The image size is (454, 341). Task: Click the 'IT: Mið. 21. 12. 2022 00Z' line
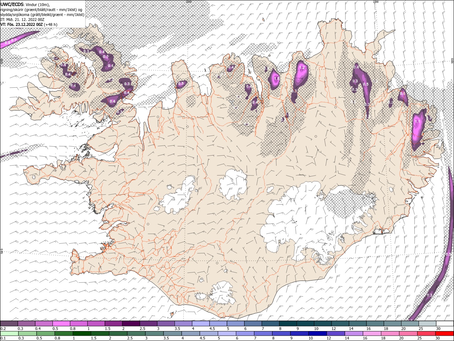tap(22, 19)
